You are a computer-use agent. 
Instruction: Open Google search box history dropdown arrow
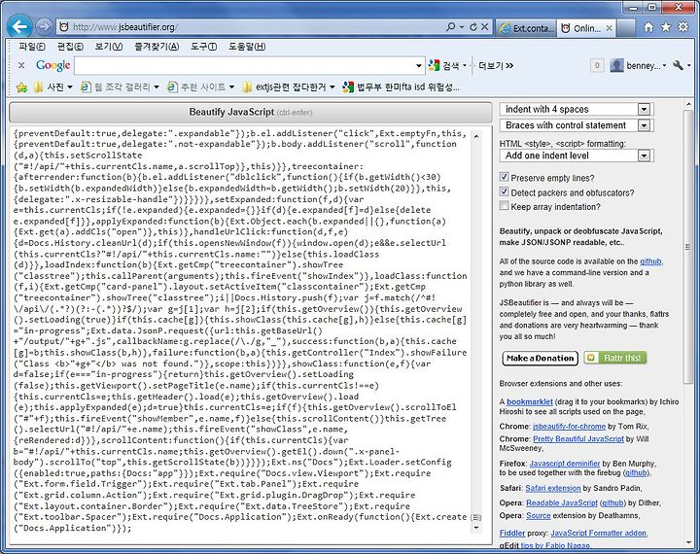[419, 66]
